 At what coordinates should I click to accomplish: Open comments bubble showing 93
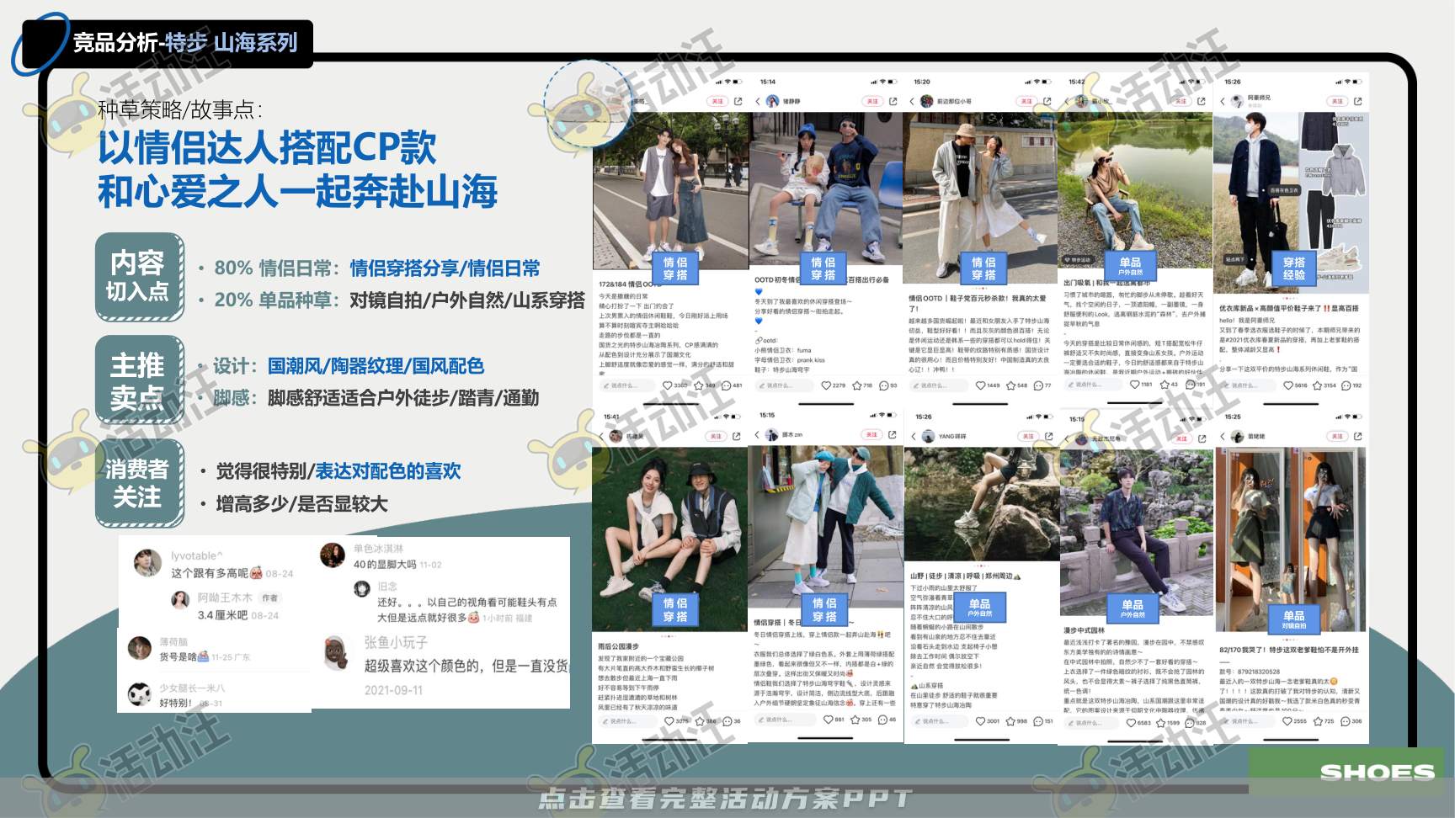[883, 385]
